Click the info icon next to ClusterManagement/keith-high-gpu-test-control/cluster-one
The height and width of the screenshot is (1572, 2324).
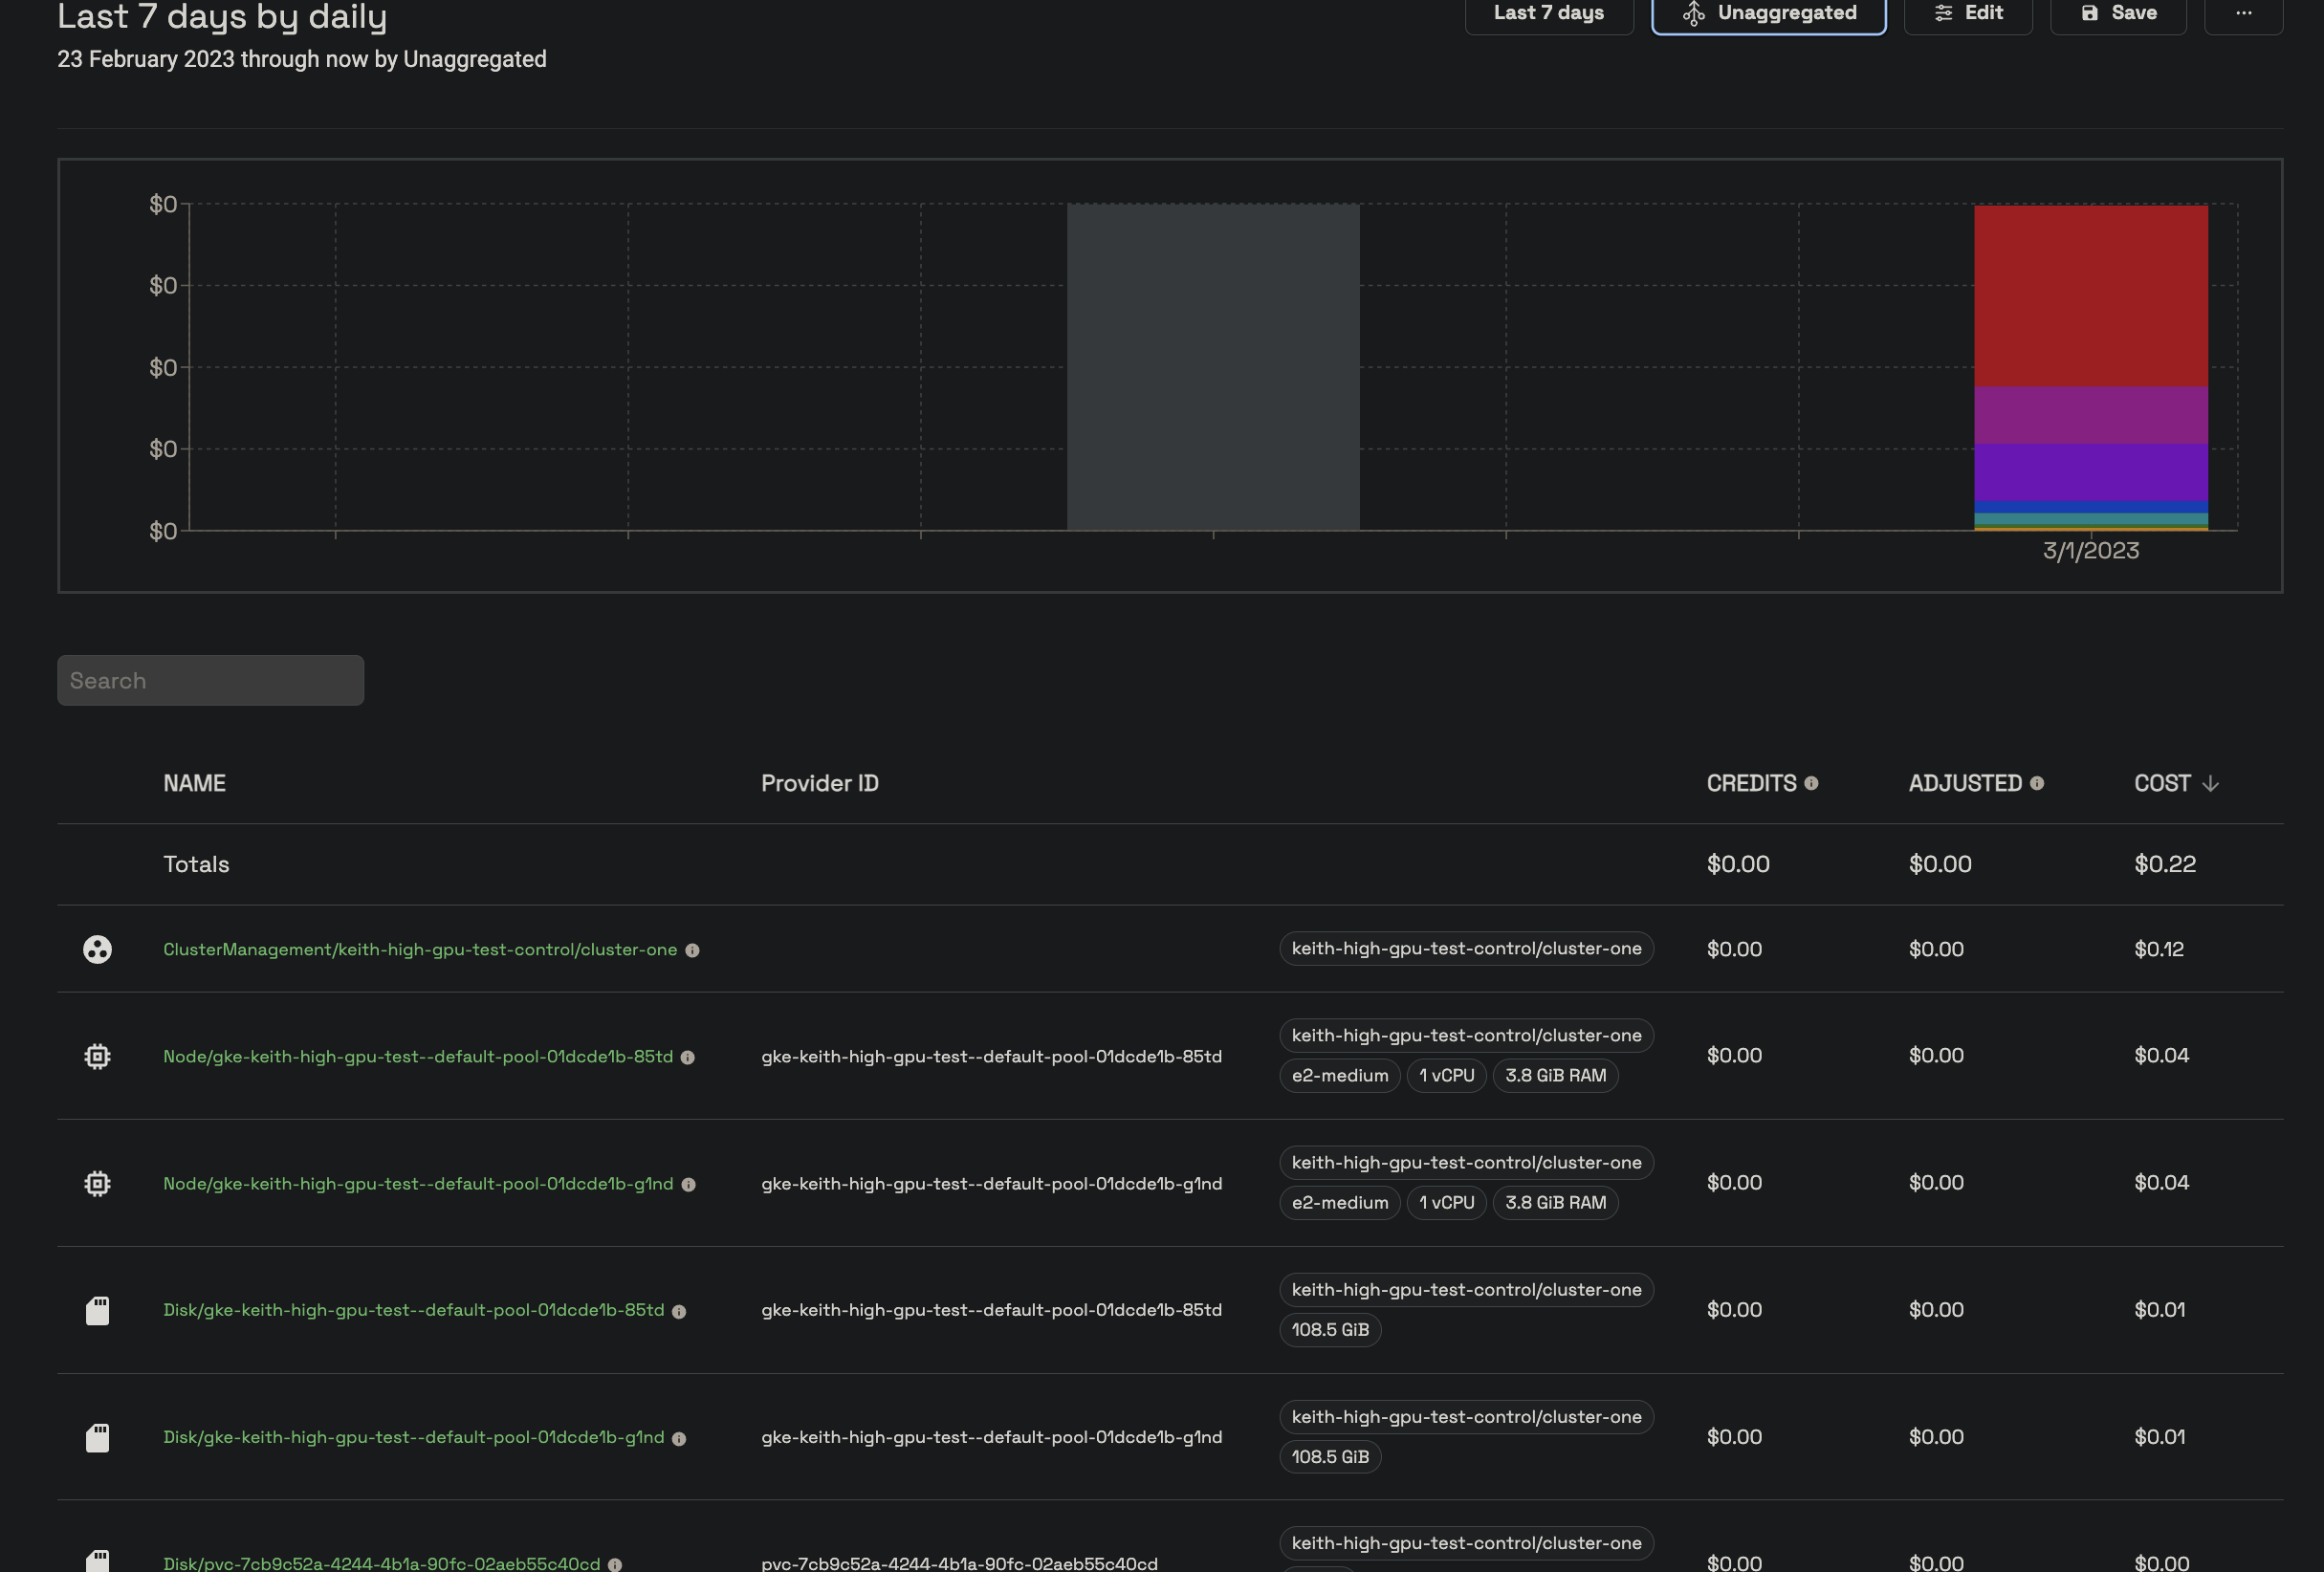coord(693,951)
